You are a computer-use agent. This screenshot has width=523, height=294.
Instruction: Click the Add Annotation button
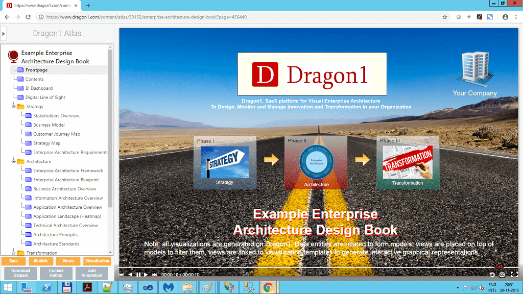tap(92, 273)
